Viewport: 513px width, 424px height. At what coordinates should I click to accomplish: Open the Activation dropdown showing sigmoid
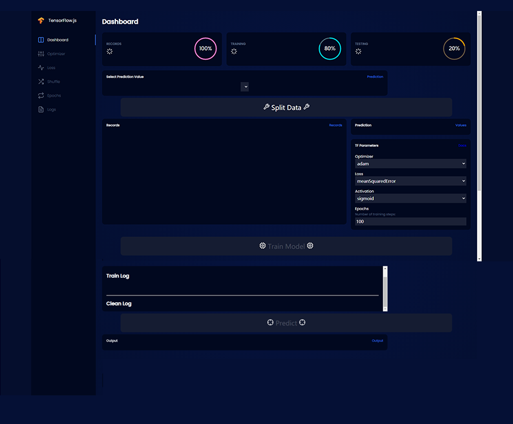coord(410,199)
